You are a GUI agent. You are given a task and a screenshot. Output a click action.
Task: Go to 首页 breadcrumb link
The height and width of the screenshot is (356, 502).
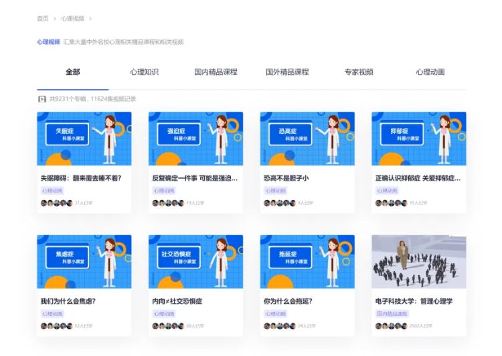click(43, 19)
